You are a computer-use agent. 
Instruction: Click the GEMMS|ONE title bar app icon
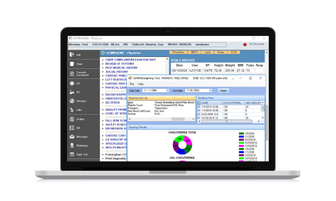pos(71,38)
